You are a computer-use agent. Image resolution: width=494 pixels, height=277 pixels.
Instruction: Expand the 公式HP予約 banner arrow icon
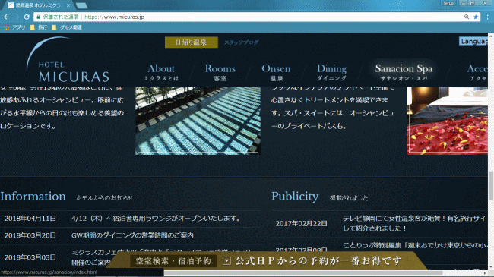pyautogui.click(x=226, y=260)
